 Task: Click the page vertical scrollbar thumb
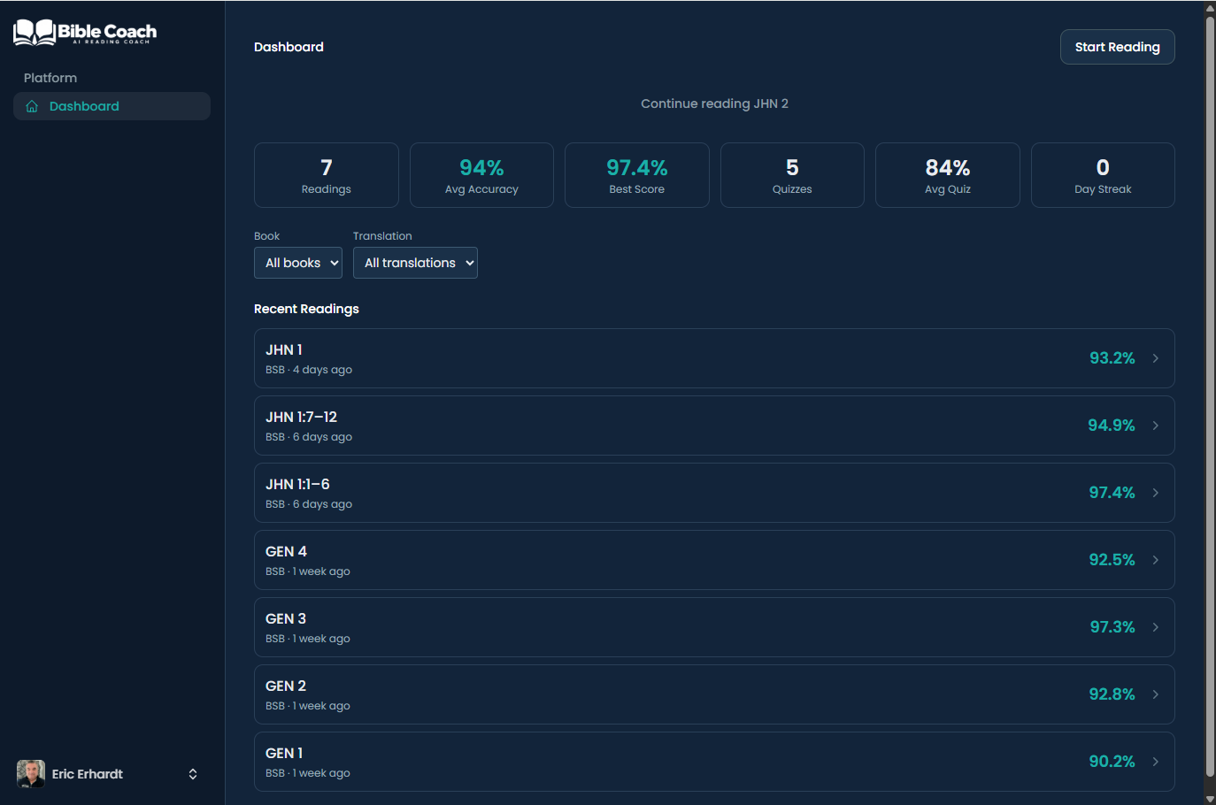[1210, 396]
